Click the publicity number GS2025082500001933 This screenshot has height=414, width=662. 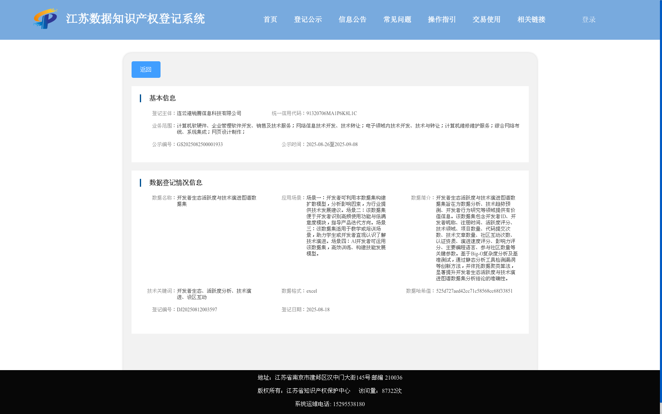coord(200,144)
